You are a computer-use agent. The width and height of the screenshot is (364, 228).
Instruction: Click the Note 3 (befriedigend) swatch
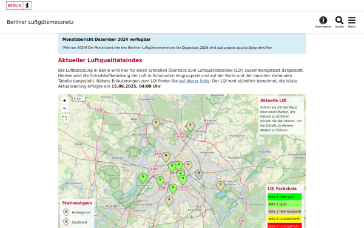pos(285,212)
